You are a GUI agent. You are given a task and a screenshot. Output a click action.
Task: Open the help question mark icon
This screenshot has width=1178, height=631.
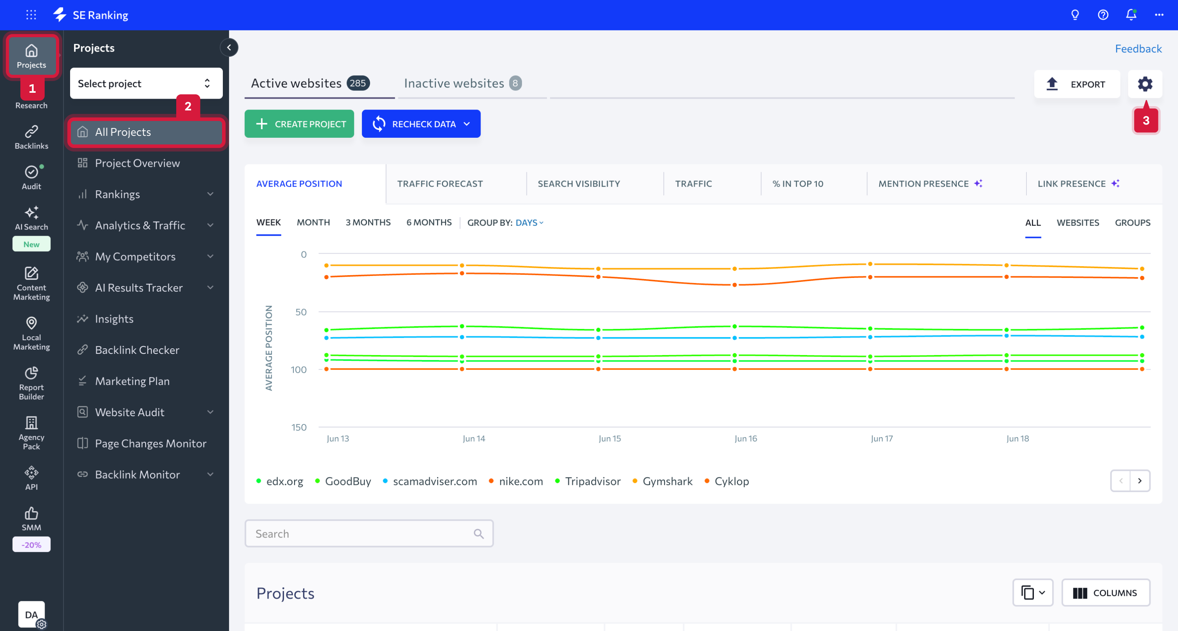[1103, 14]
